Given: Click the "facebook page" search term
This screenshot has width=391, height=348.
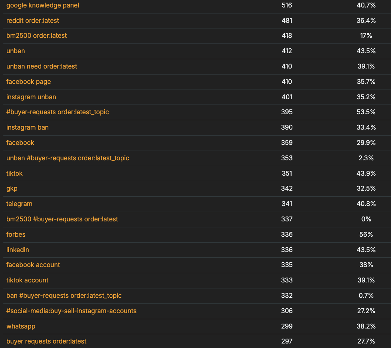Looking at the screenshot, I should pyautogui.click(x=28, y=82).
